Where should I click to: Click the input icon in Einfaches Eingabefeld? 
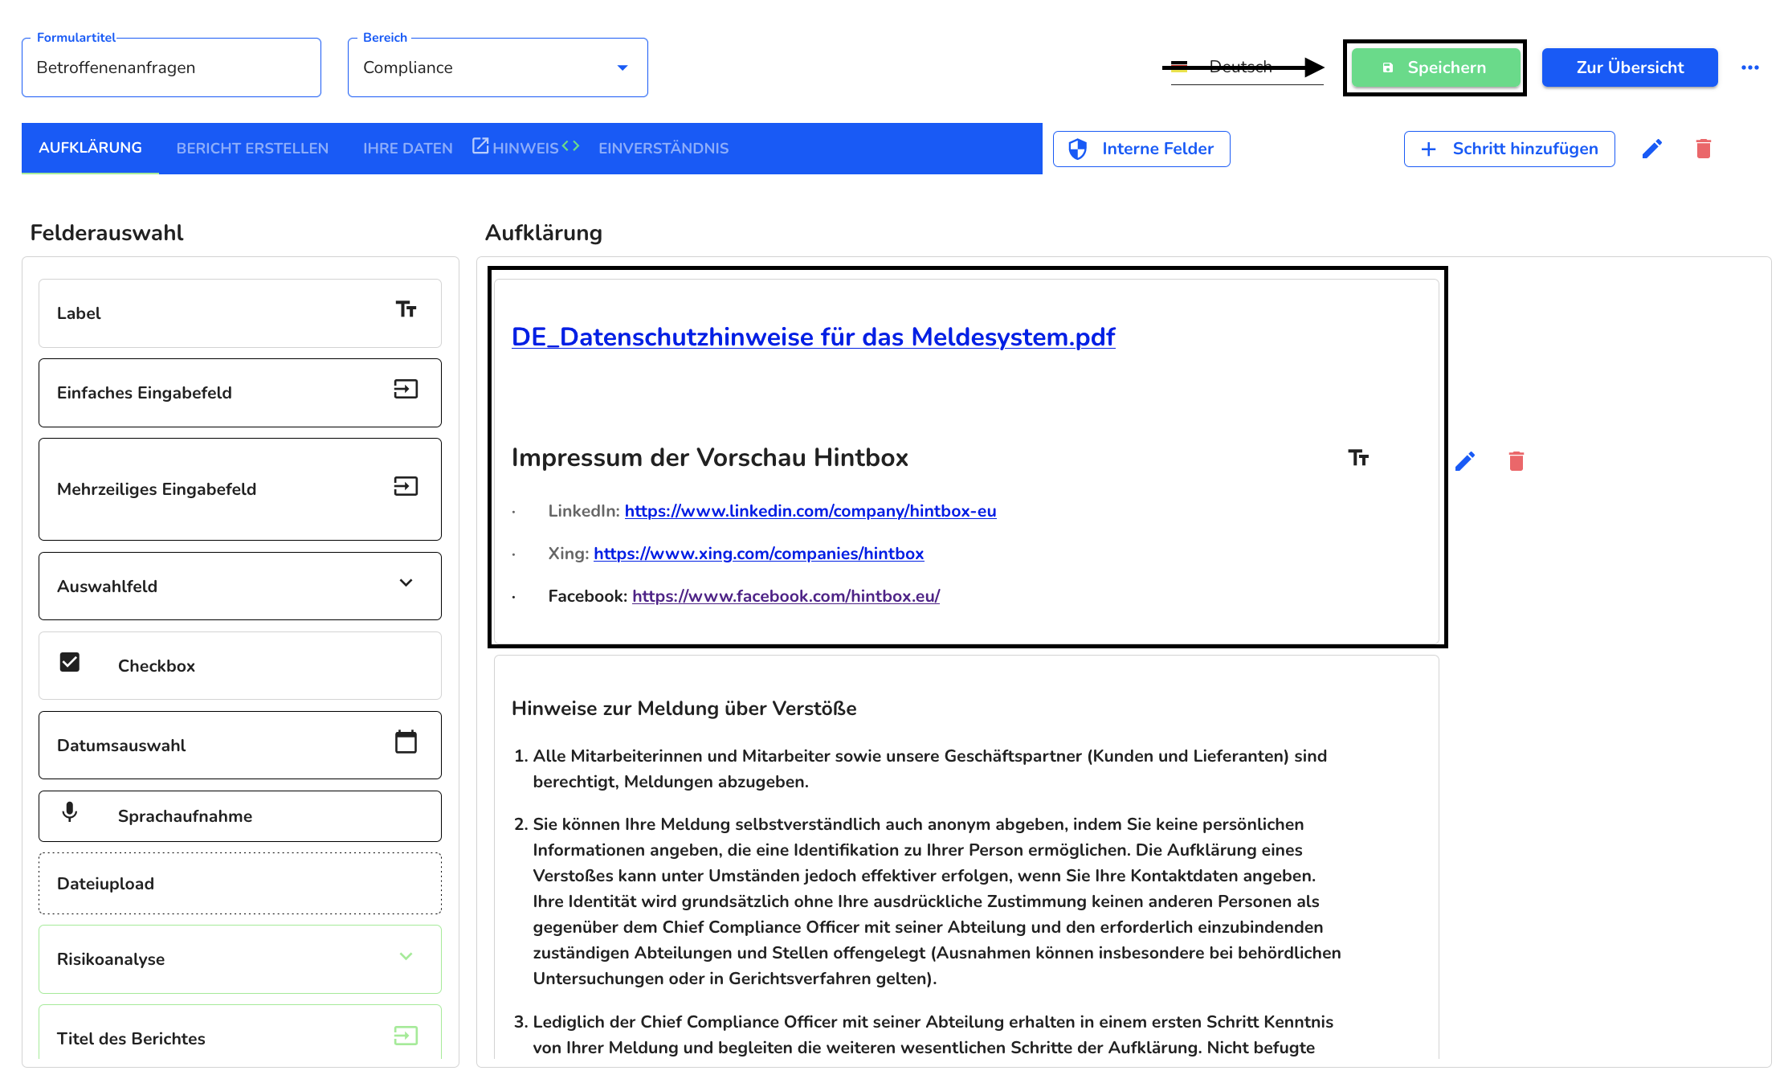[406, 389]
